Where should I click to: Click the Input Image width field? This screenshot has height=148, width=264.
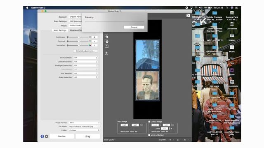pyautogui.click(x=124, y=125)
